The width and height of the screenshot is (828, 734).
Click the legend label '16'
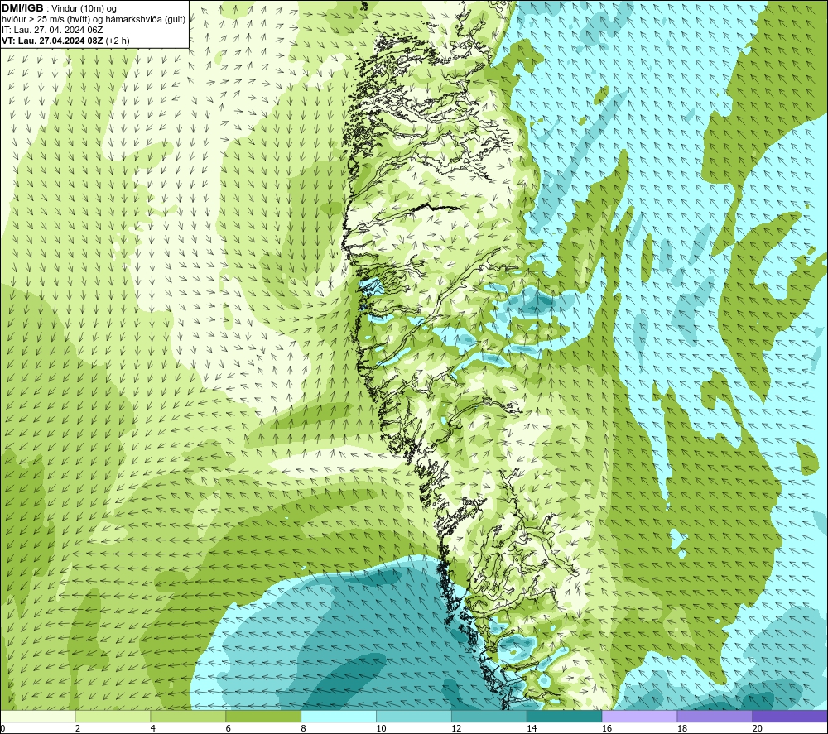click(x=607, y=728)
